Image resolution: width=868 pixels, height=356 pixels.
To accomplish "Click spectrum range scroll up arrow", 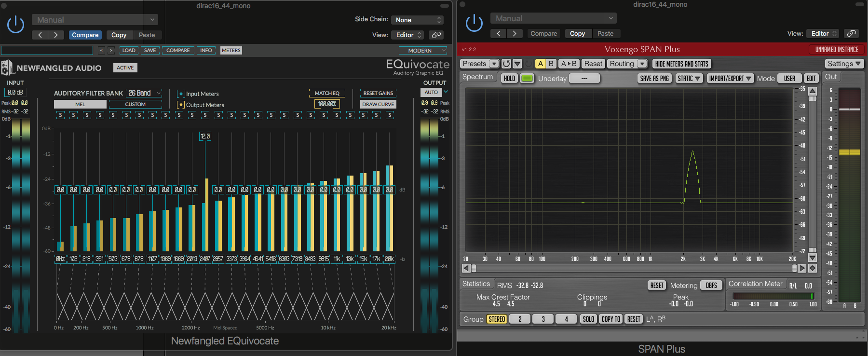I will [813, 91].
